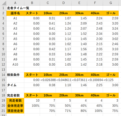Click A6 goal time 2:46
This screenshot has width=121, height=116.
(x=111, y=44)
